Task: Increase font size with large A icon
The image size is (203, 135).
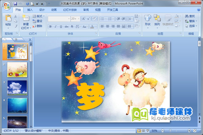Action: 84,19
